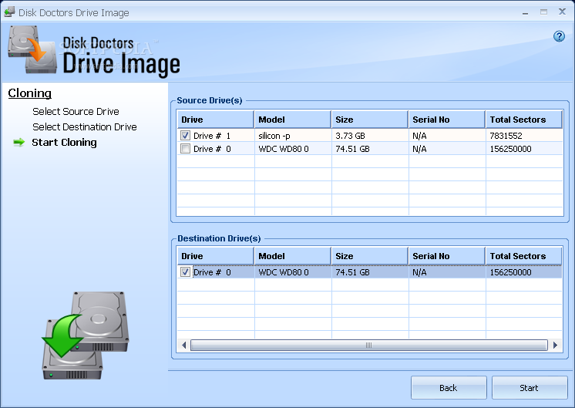Sort source list by Model column
575x408 pixels.
coord(293,120)
